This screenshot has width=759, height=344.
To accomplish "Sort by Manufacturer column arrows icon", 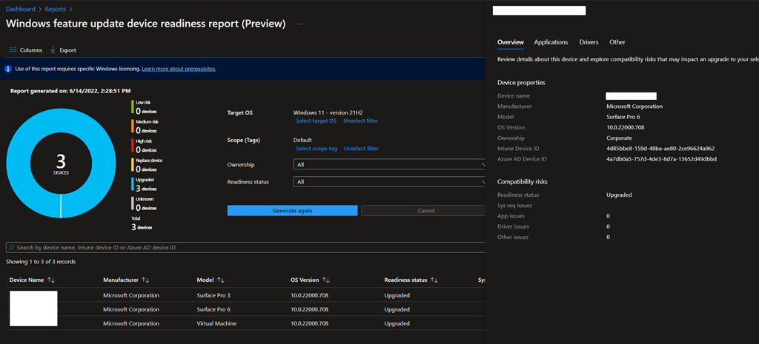I will pos(145,280).
